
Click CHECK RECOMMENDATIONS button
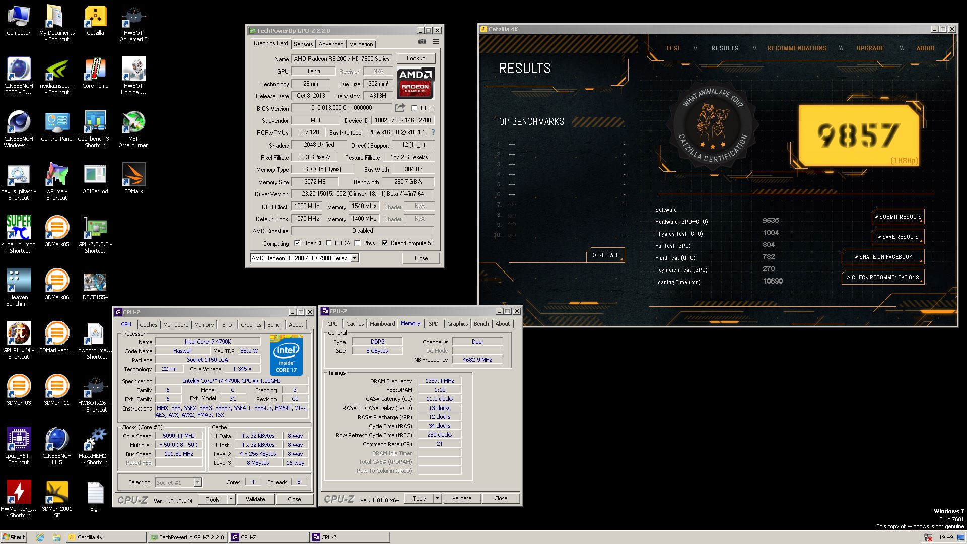(x=883, y=277)
